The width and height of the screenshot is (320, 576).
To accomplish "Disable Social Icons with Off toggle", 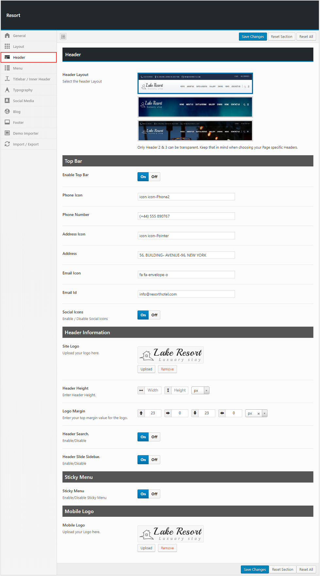I will (x=154, y=315).
